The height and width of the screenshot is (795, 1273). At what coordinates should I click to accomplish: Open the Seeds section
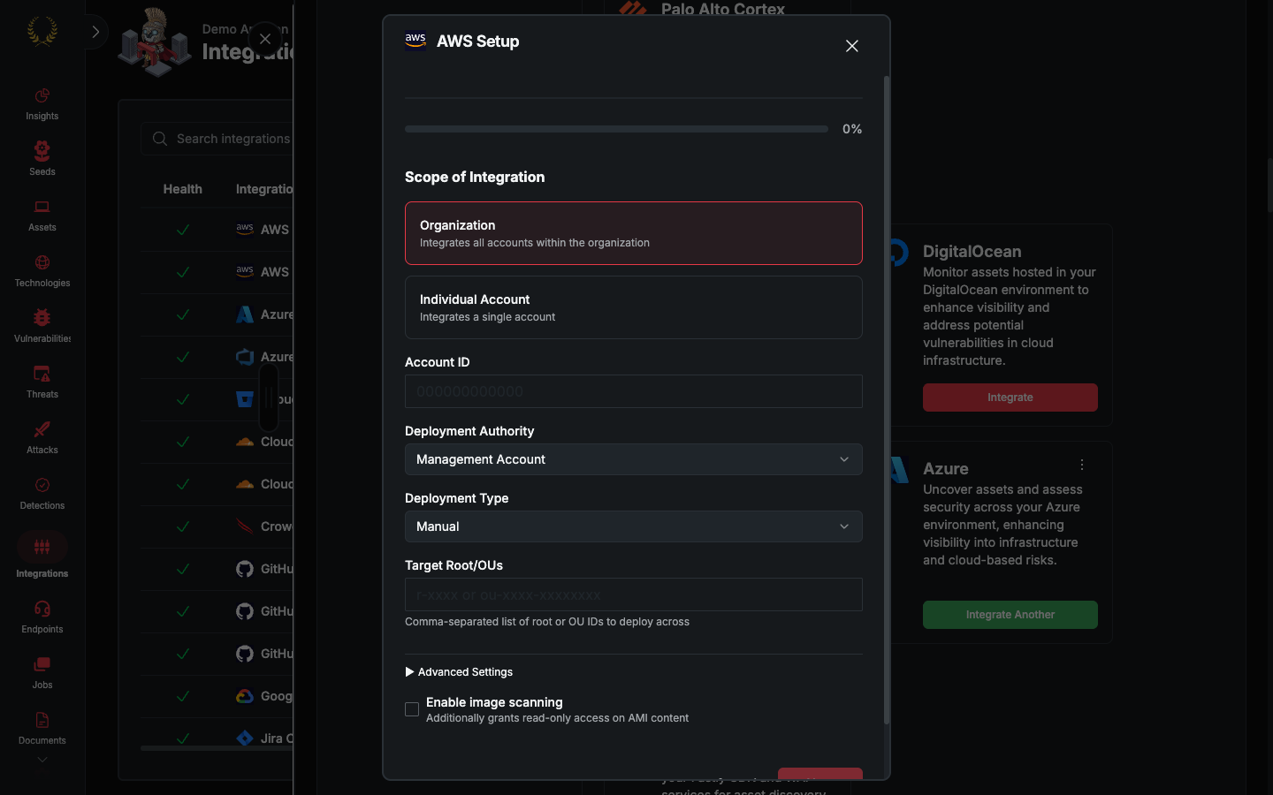point(42,160)
